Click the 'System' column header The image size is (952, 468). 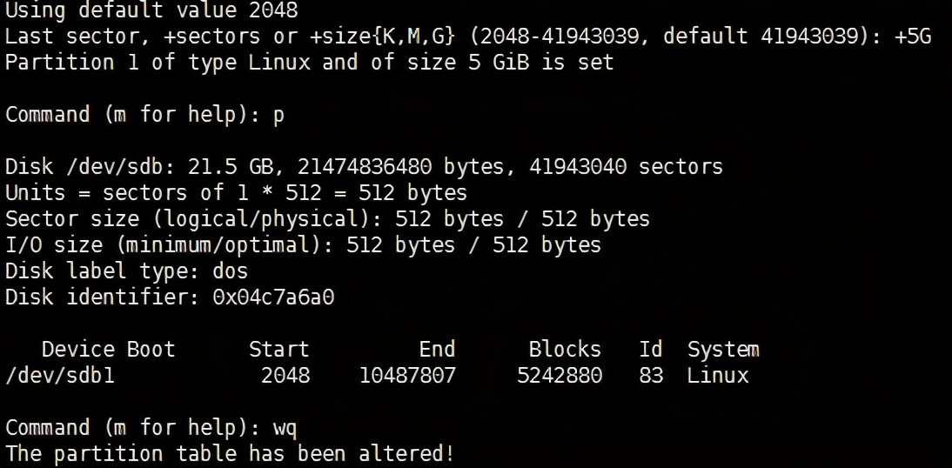pos(723,350)
